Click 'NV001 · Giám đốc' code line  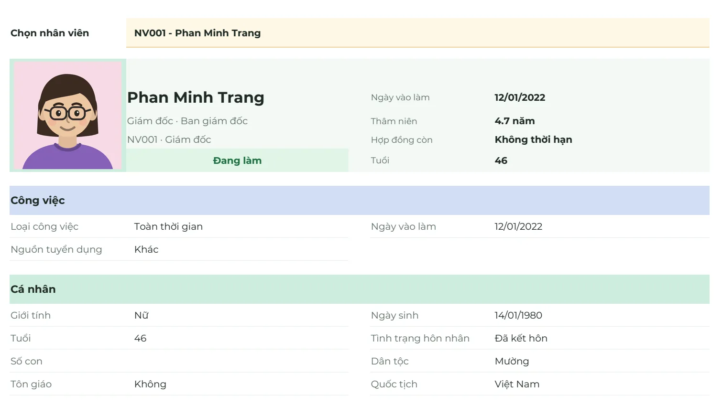169,139
